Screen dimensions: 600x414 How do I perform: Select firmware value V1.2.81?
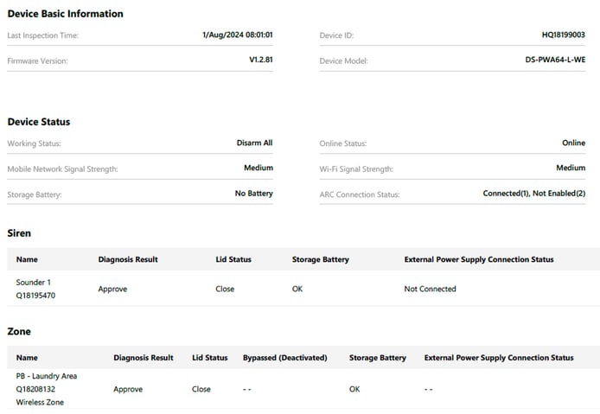click(261, 60)
